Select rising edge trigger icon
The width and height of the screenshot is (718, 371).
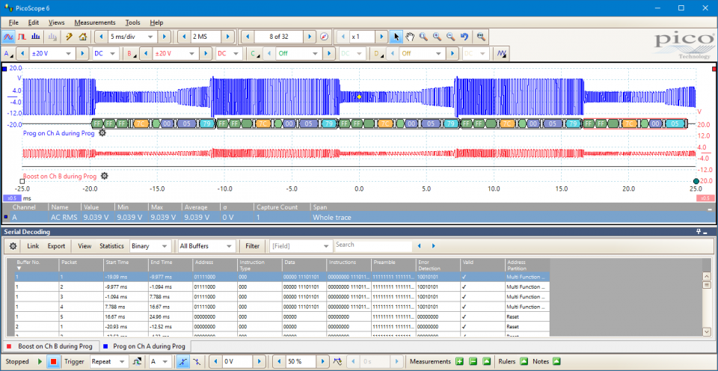(x=182, y=361)
